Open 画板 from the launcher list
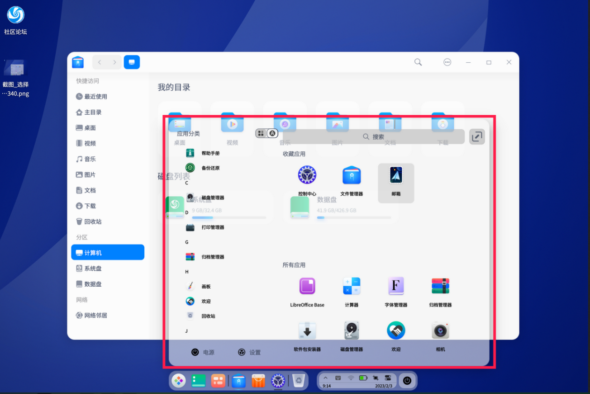 point(199,286)
